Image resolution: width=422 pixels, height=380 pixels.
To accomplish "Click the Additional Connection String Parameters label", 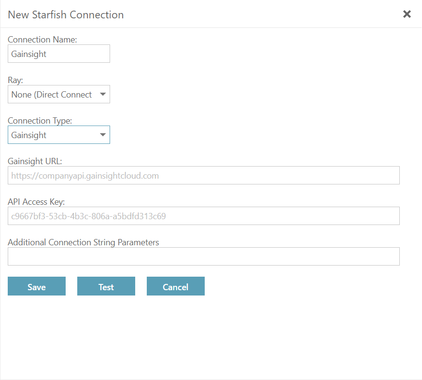I will 83,242.
